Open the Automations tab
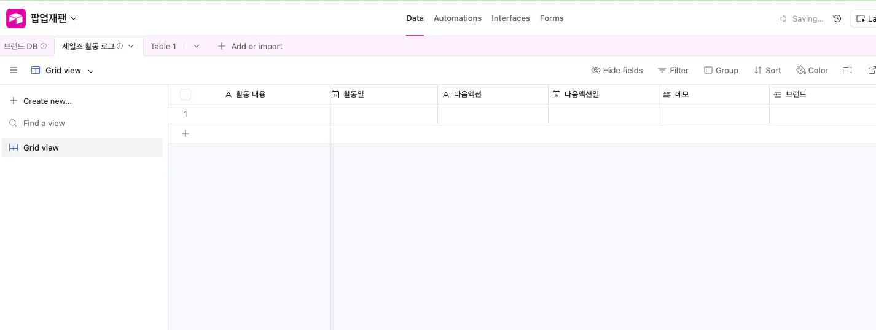 (x=458, y=18)
